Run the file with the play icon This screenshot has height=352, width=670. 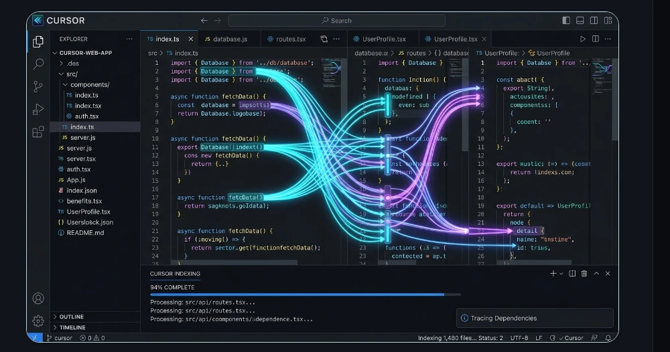coord(582,39)
